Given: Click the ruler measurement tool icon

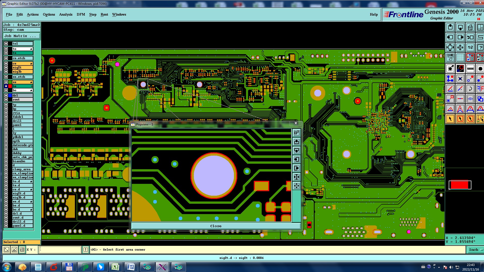Looking at the screenshot, I should [470, 69].
